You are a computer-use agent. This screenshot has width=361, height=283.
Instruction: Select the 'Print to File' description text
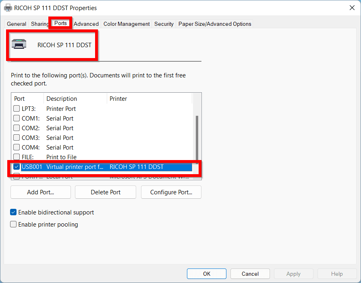pyautogui.click(x=61, y=157)
